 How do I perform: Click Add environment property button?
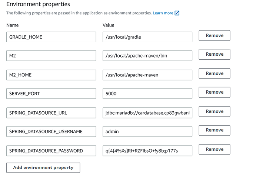click(43, 167)
